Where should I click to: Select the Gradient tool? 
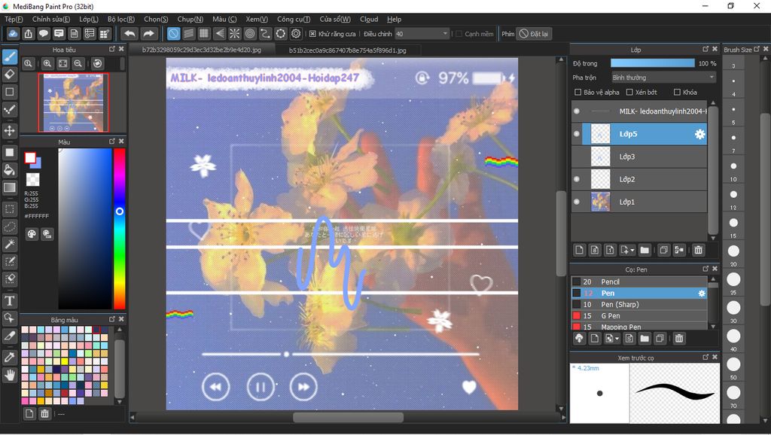tap(9, 187)
